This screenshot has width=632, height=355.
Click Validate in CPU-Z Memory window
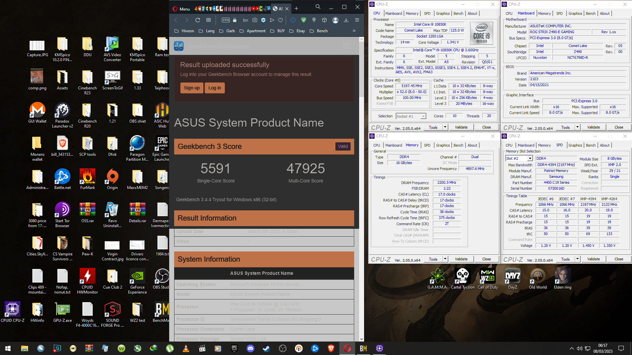pos(461,259)
